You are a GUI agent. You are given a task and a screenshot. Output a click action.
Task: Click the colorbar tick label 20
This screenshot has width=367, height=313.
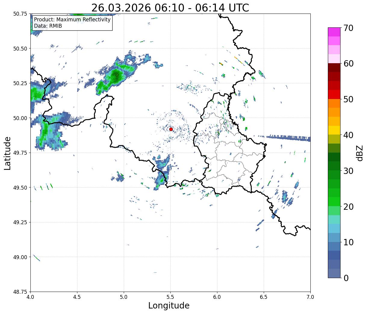[x=348, y=207]
